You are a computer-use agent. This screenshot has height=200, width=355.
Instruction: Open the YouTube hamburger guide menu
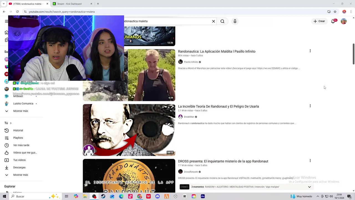6,21
